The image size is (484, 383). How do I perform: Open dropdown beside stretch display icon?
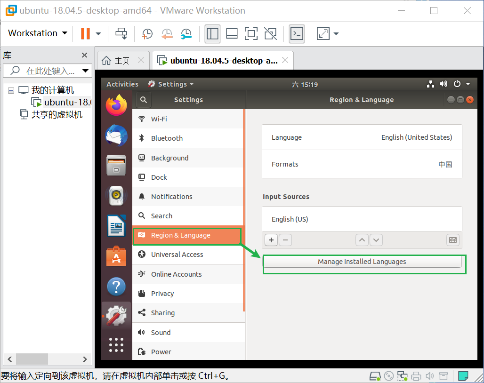coord(336,33)
